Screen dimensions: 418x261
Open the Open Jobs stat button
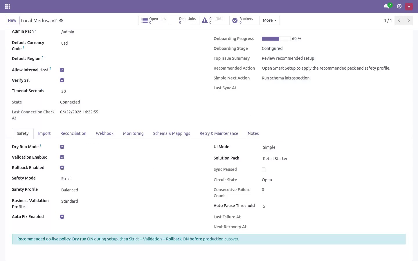[154, 20]
